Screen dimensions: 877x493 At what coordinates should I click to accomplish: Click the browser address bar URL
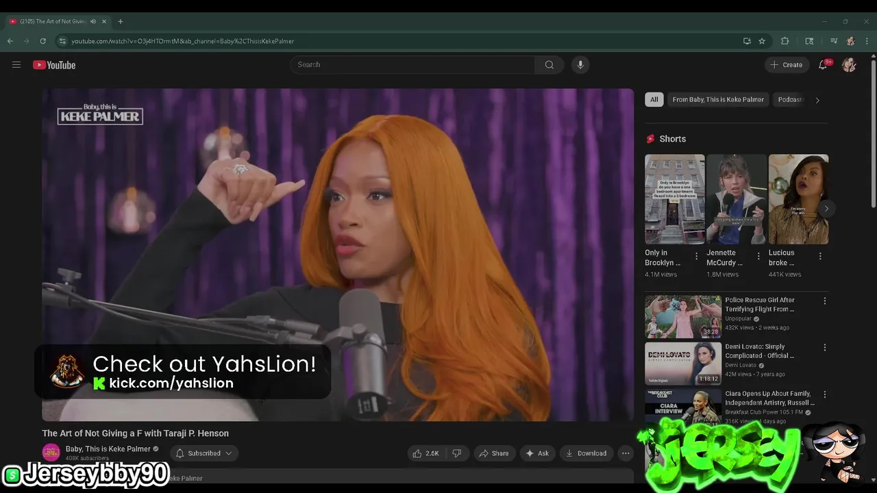click(183, 41)
